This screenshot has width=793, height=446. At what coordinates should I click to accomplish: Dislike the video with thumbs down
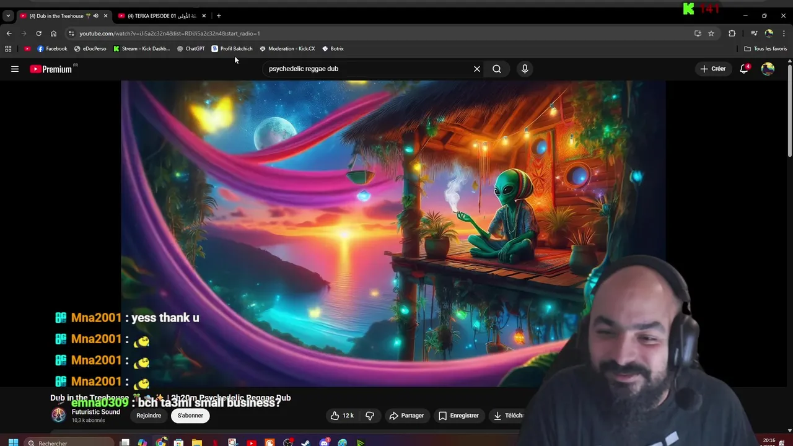pos(370,416)
